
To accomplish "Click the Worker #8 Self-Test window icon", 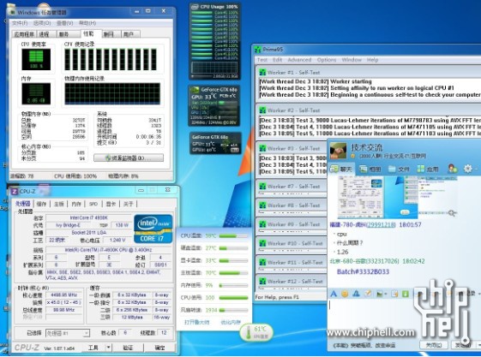I will click(262, 205).
